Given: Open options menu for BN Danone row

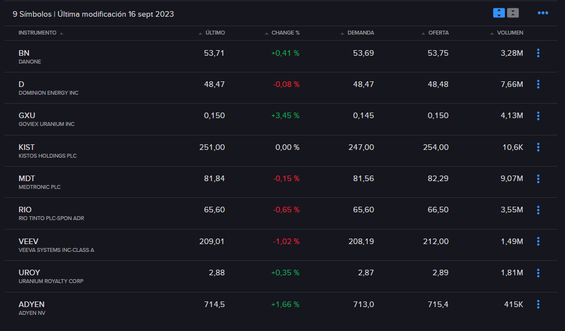Looking at the screenshot, I should click(538, 53).
